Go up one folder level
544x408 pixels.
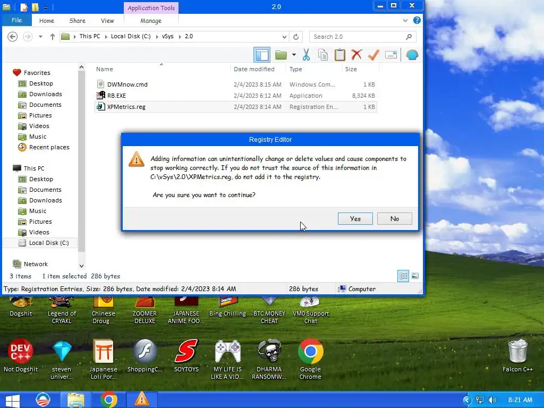tap(53, 37)
